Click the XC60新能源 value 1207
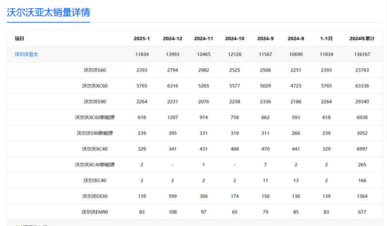The height and width of the screenshot is (226, 387). (173, 117)
